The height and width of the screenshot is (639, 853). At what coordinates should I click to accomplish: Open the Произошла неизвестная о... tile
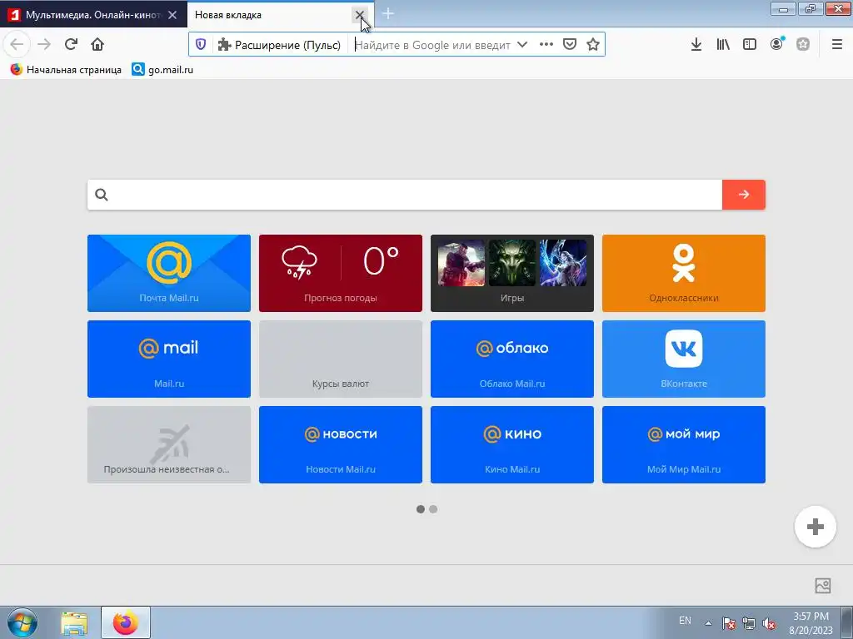(169, 444)
